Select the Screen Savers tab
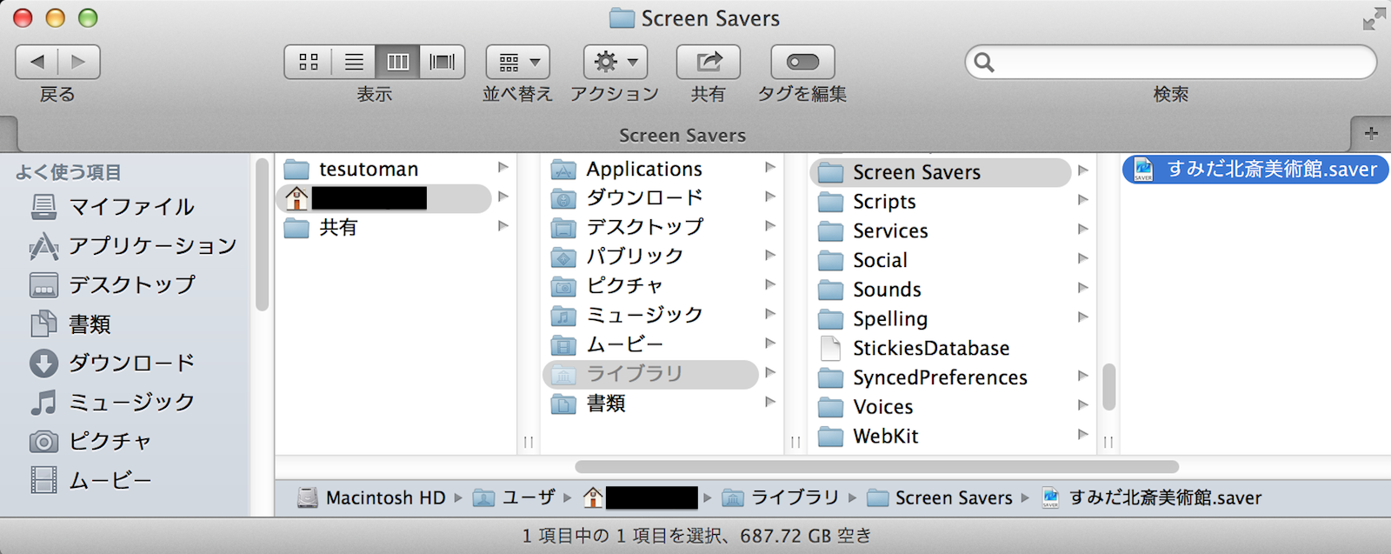The height and width of the screenshot is (554, 1391). (x=682, y=135)
